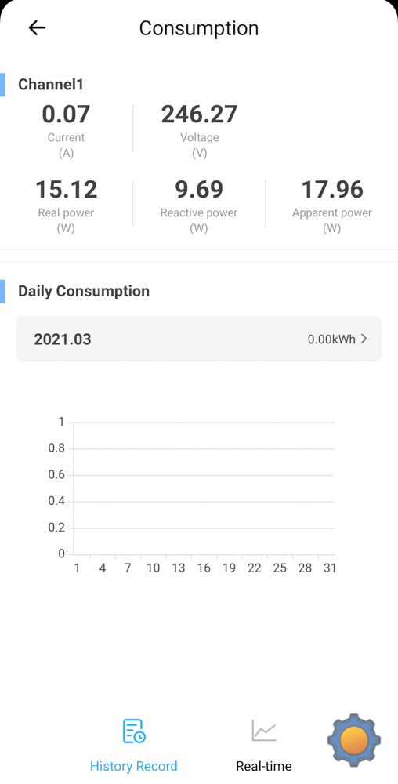
Task: Click the Consumption page title
Action: 199,28
